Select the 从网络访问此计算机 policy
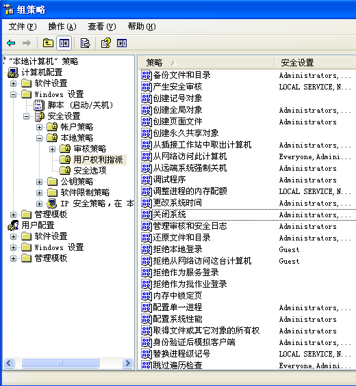The height and width of the screenshot is (386, 356). click(190, 156)
